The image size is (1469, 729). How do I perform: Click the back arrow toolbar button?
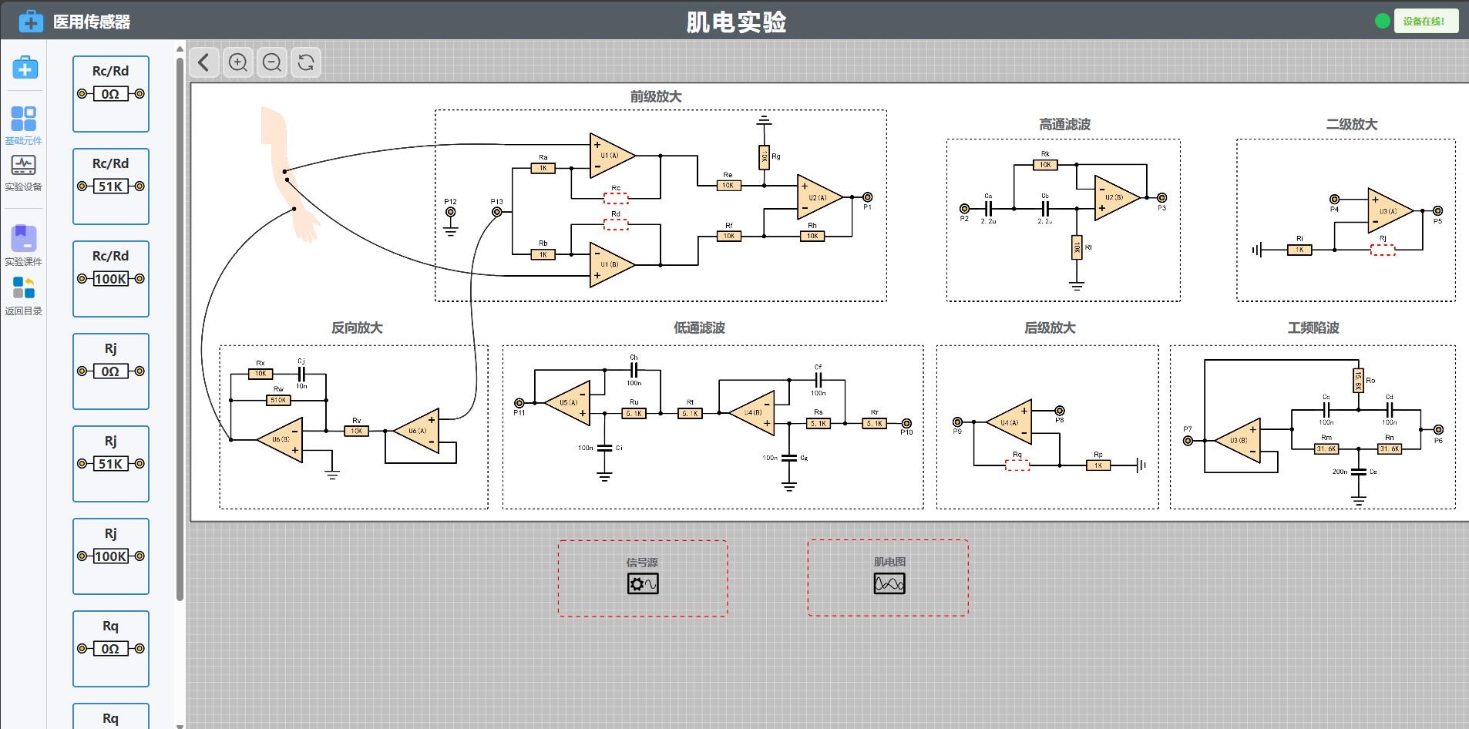click(204, 62)
